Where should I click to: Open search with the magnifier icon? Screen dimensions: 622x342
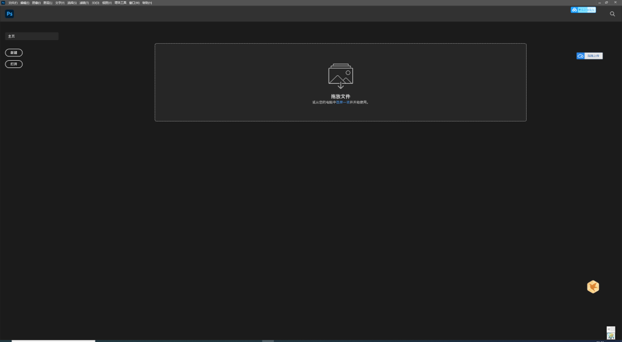point(612,13)
